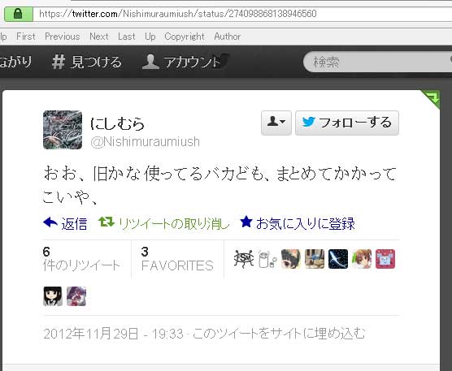Expand the user actions dropdown button

tap(276, 123)
